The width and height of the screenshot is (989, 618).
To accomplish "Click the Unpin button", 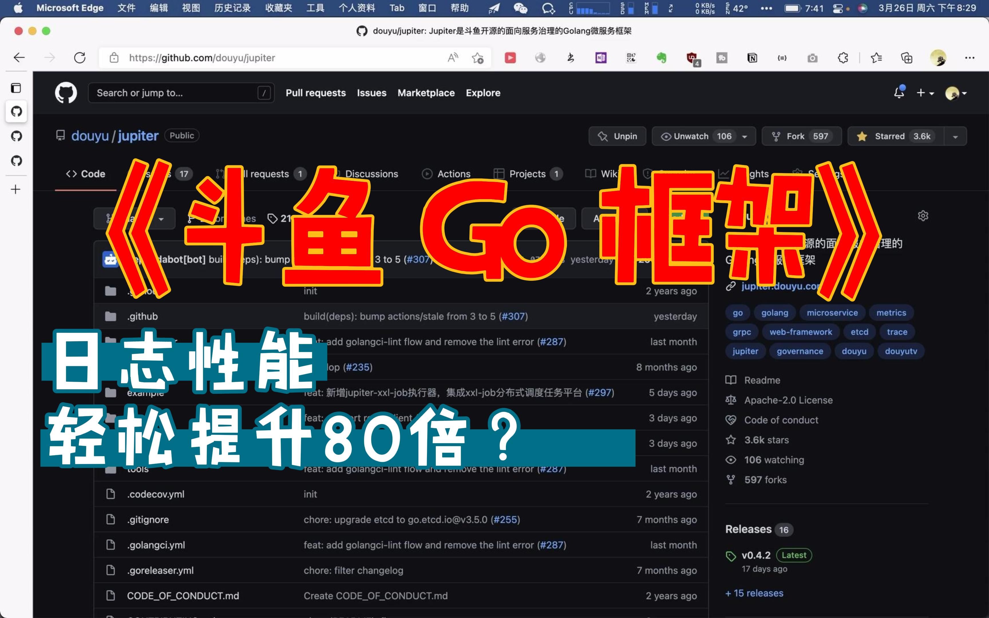I will pyautogui.click(x=617, y=136).
